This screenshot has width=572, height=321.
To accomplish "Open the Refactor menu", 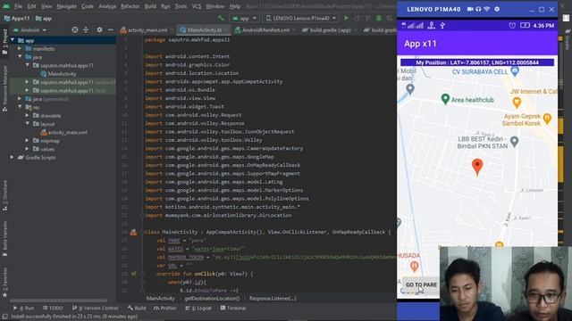I will pyautogui.click(x=130, y=6).
